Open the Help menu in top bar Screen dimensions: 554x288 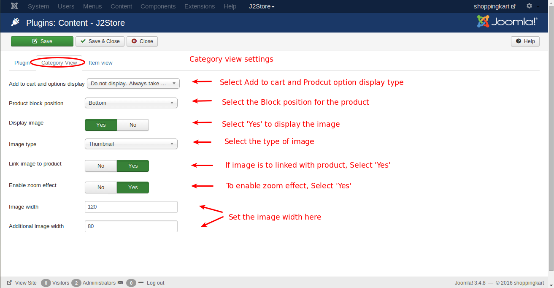[230, 6]
